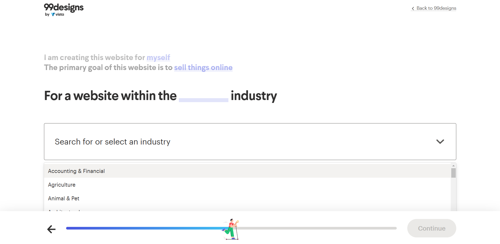Click the Vista logo mark
500x244 pixels.
(53, 14)
